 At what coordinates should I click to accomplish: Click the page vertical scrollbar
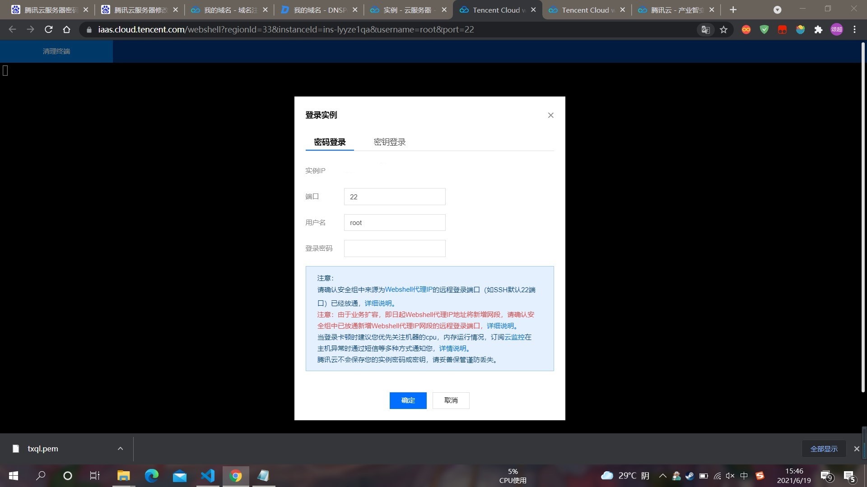(863, 216)
